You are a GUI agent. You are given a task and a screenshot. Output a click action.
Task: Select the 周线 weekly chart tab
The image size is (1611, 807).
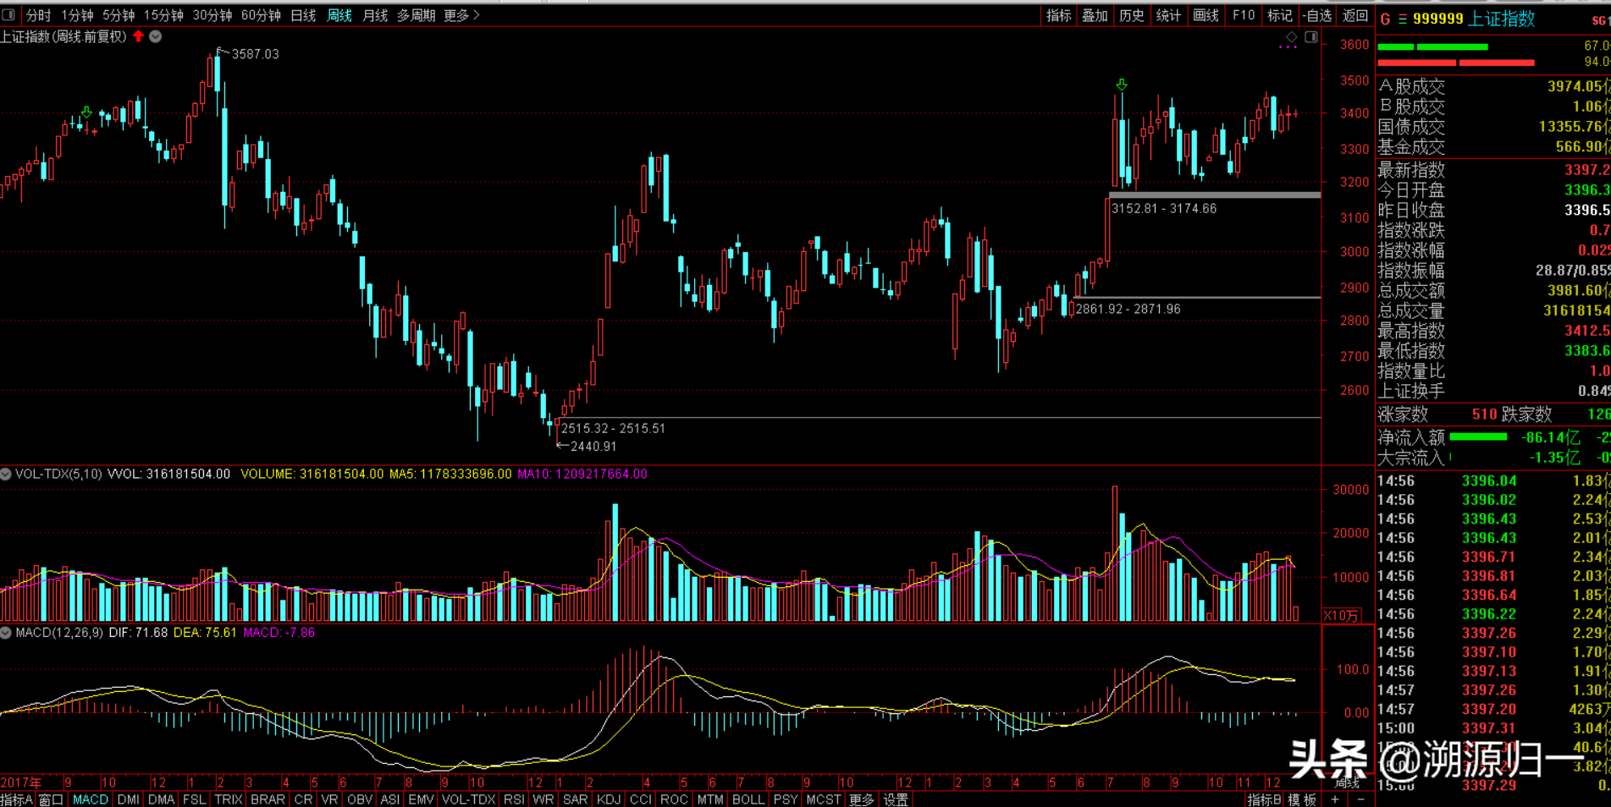339,15
